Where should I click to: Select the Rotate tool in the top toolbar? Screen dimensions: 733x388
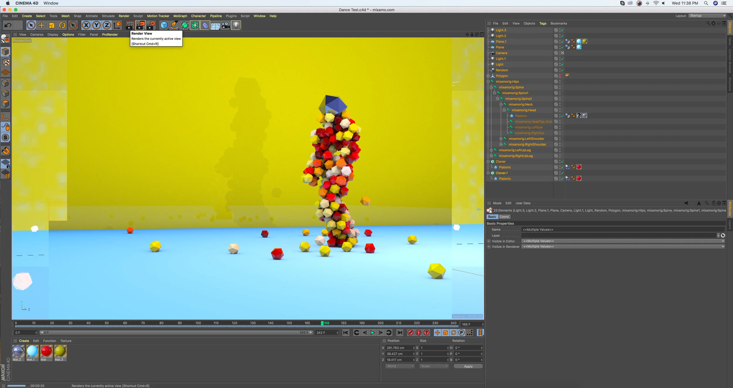coord(62,25)
